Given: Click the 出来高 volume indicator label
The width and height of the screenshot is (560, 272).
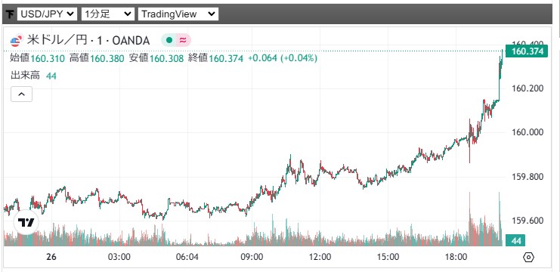Looking at the screenshot, I should click(26, 76).
